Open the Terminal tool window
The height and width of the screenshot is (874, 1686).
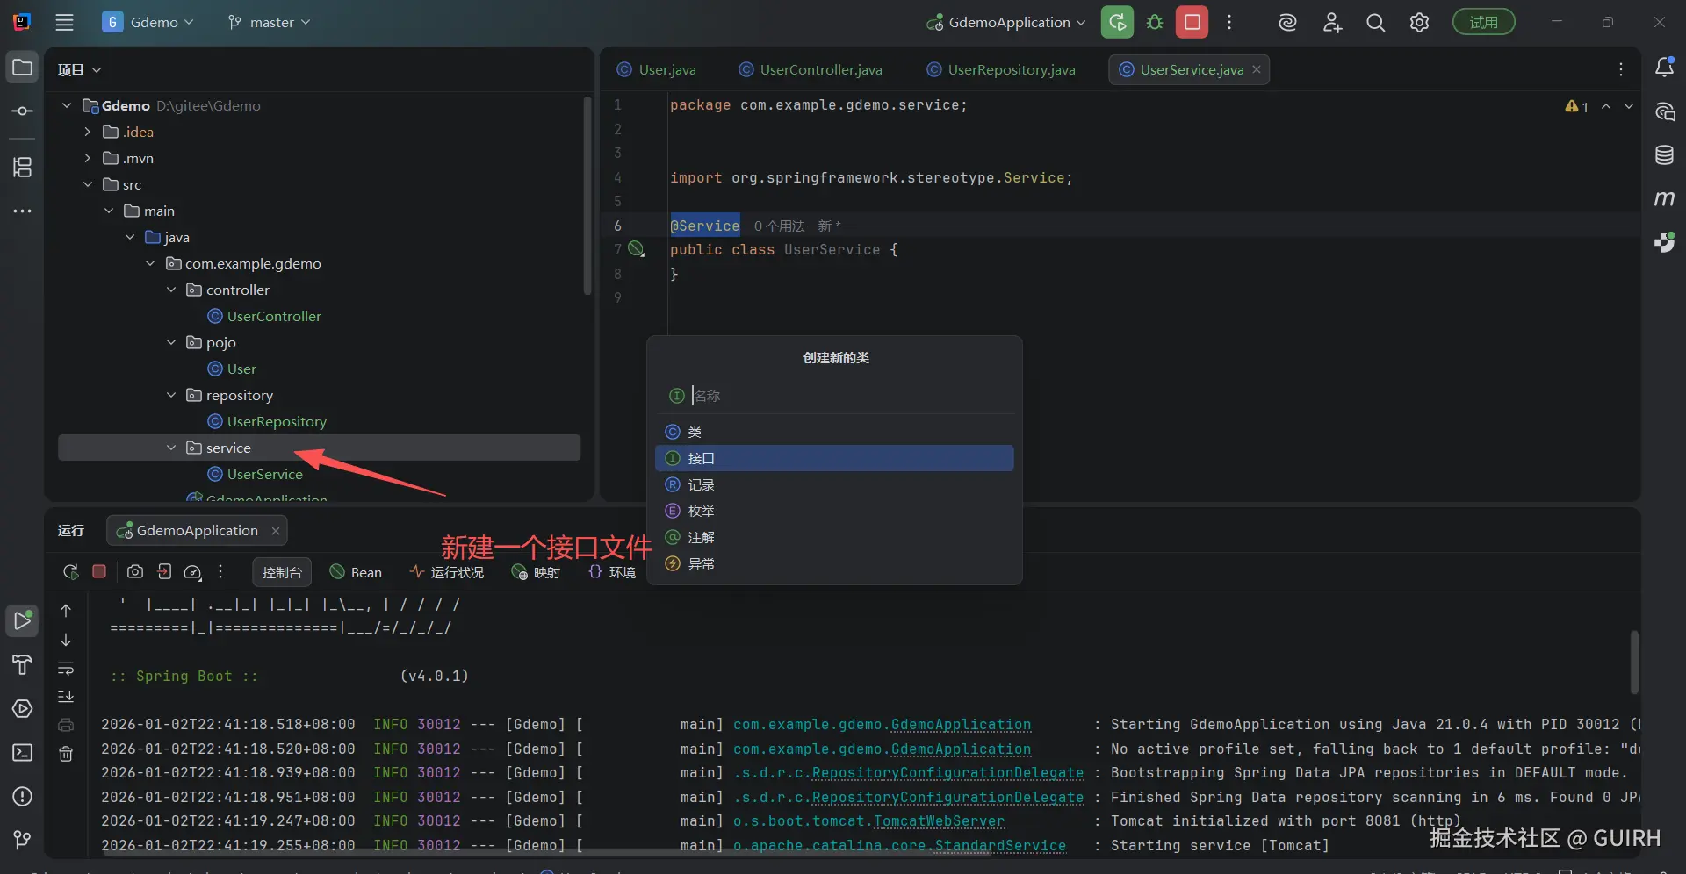click(23, 753)
